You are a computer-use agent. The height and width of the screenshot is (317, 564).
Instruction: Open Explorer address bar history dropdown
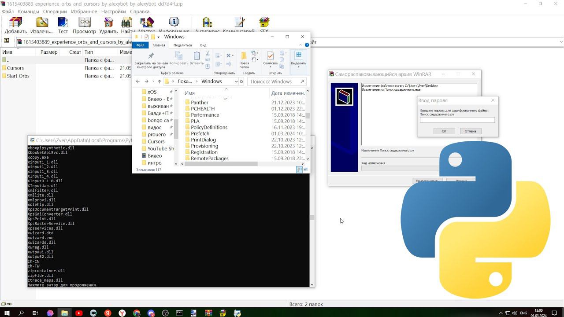click(236, 81)
